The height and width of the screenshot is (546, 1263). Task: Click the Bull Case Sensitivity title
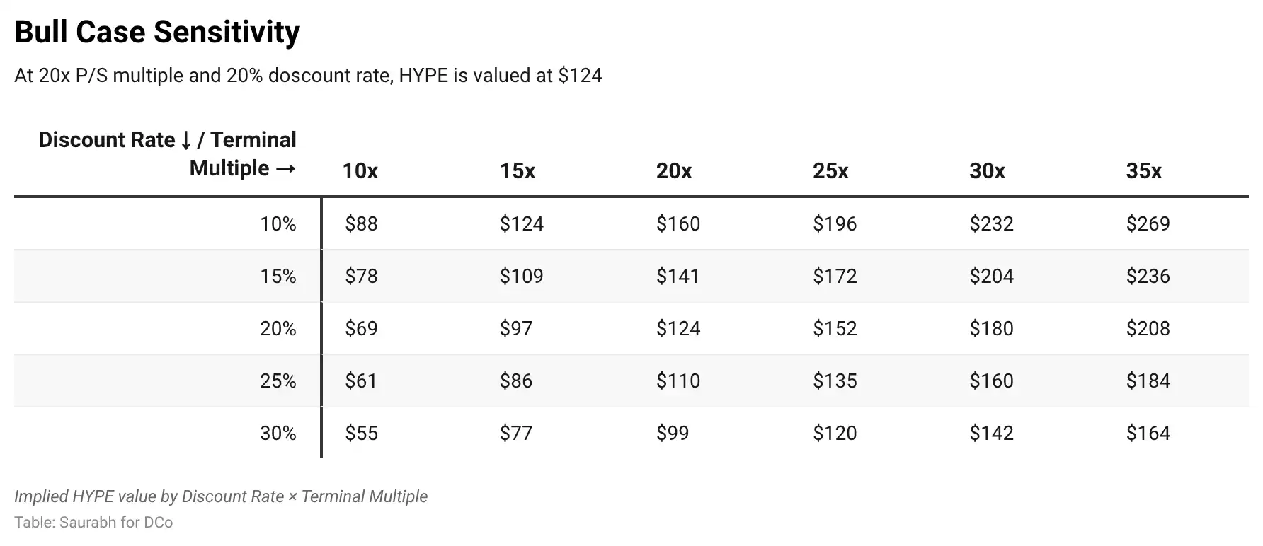coord(157,33)
